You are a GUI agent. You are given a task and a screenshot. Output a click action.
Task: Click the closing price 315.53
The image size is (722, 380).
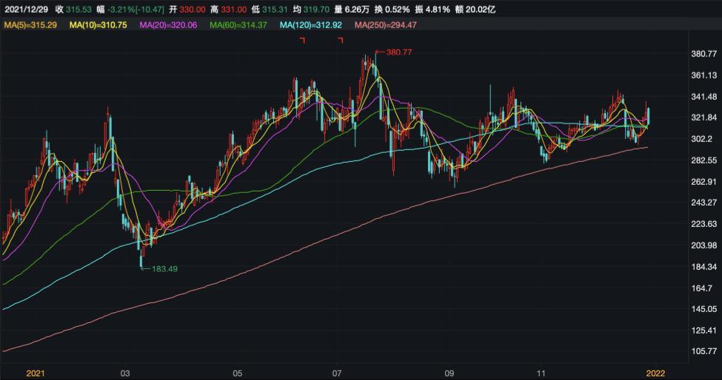point(77,9)
